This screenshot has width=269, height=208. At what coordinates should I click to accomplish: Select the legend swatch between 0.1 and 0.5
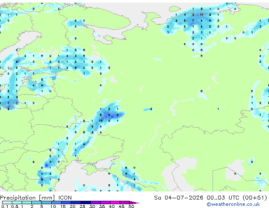click(x=7, y=202)
